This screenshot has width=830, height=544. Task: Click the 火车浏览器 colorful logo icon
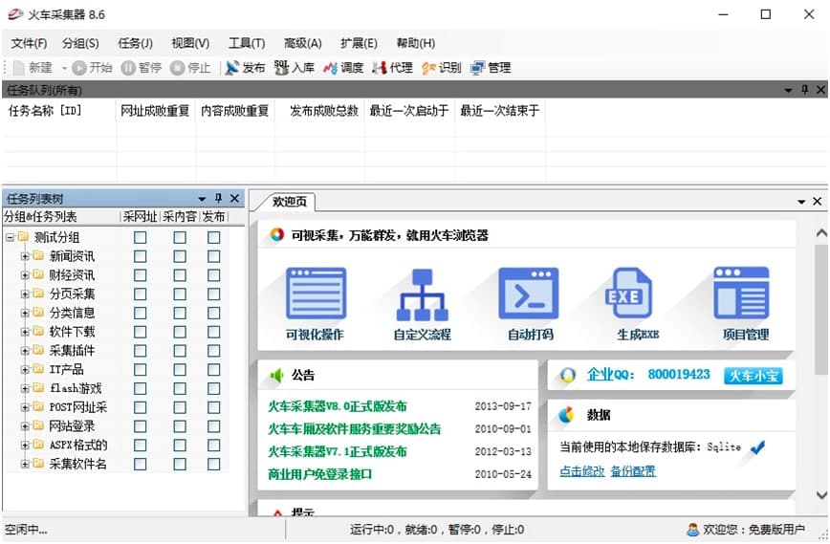276,234
